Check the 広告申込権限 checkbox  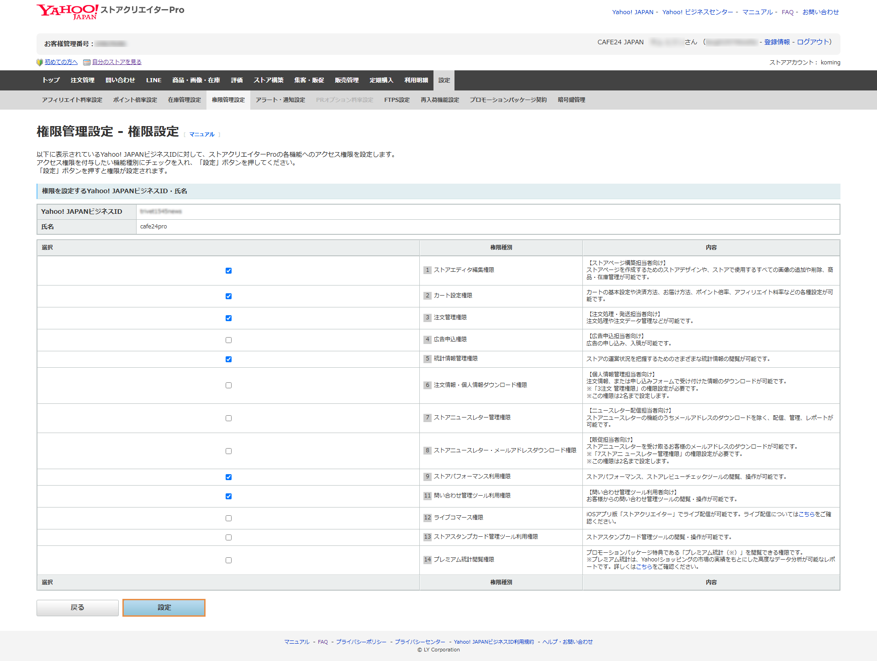[228, 340]
